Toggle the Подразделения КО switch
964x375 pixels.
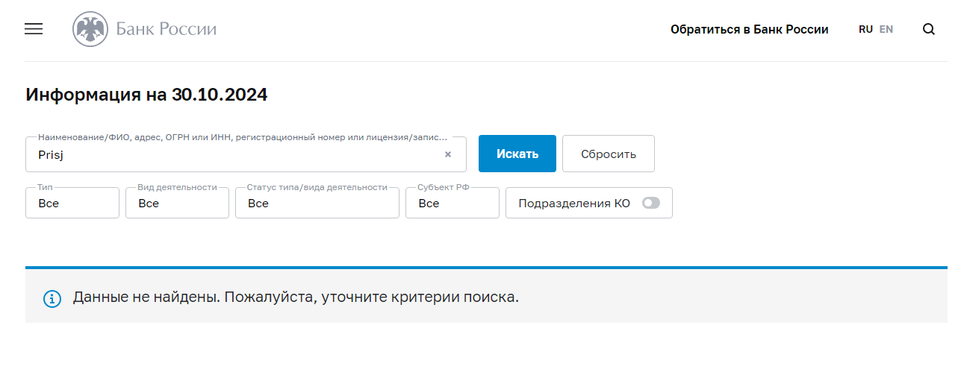[x=651, y=203]
